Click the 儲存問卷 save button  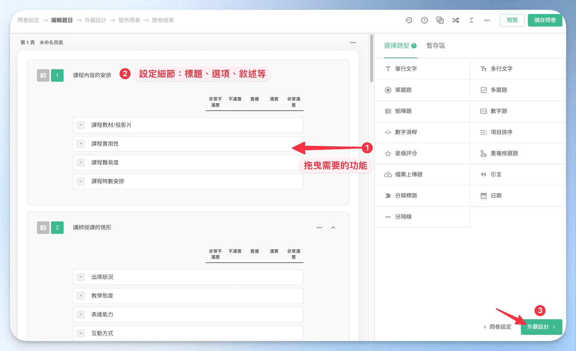click(545, 20)
